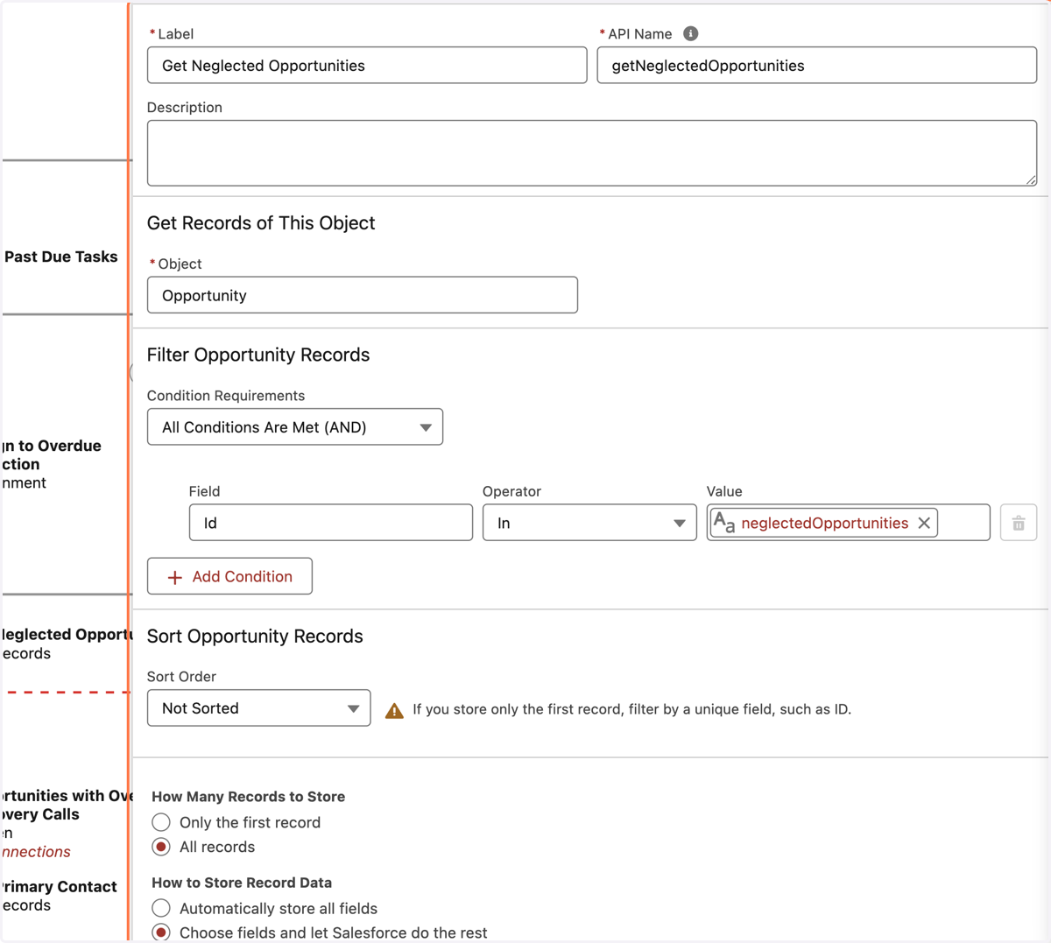
Task: Click the neglectedOpportunities pill text
Action: point(825,523)
